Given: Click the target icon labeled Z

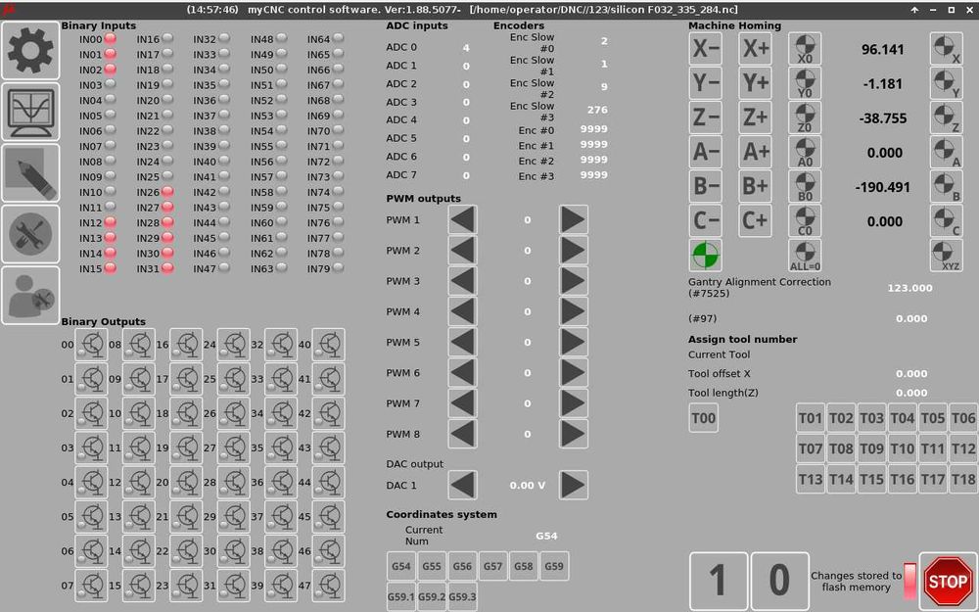Looking at the screenshot, I should click(946, 118).
